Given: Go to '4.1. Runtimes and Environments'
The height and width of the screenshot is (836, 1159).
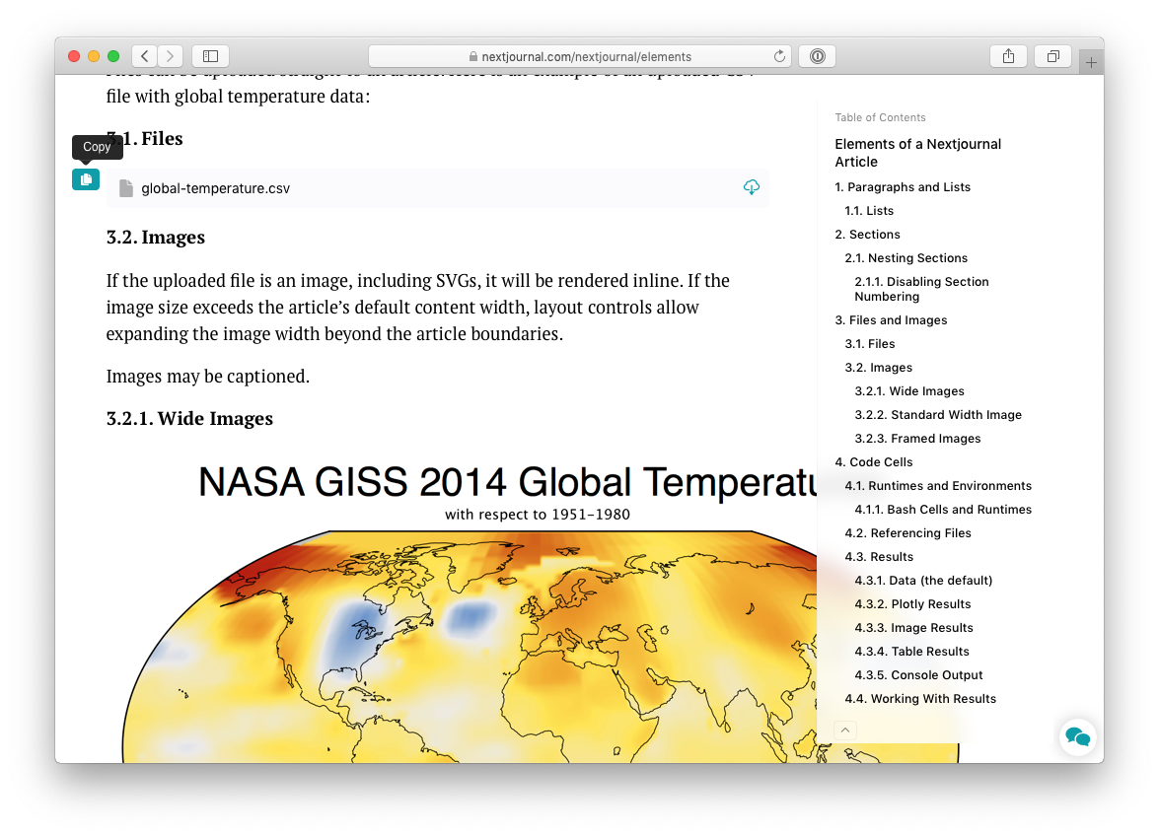Looking at the screenshot, I should click(938, 485).
